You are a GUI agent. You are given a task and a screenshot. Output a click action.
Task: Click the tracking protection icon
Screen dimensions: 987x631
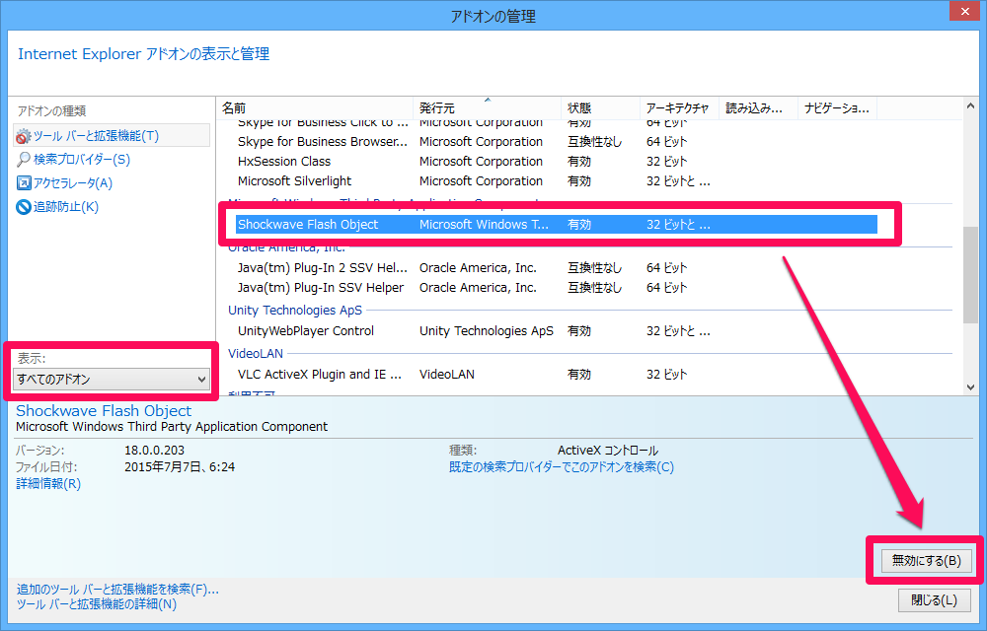click(24, 207)
